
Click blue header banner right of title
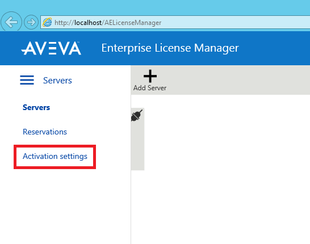[x=275, y=48]
